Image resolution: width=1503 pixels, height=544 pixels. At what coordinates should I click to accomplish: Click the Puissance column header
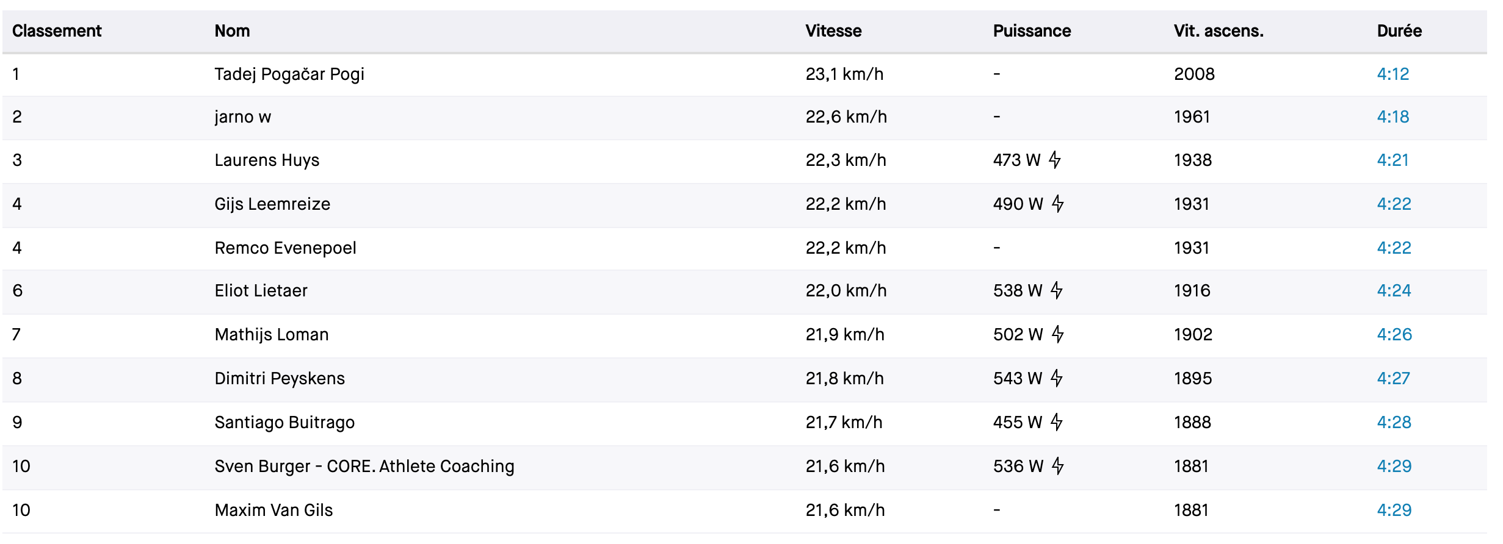1031,31
